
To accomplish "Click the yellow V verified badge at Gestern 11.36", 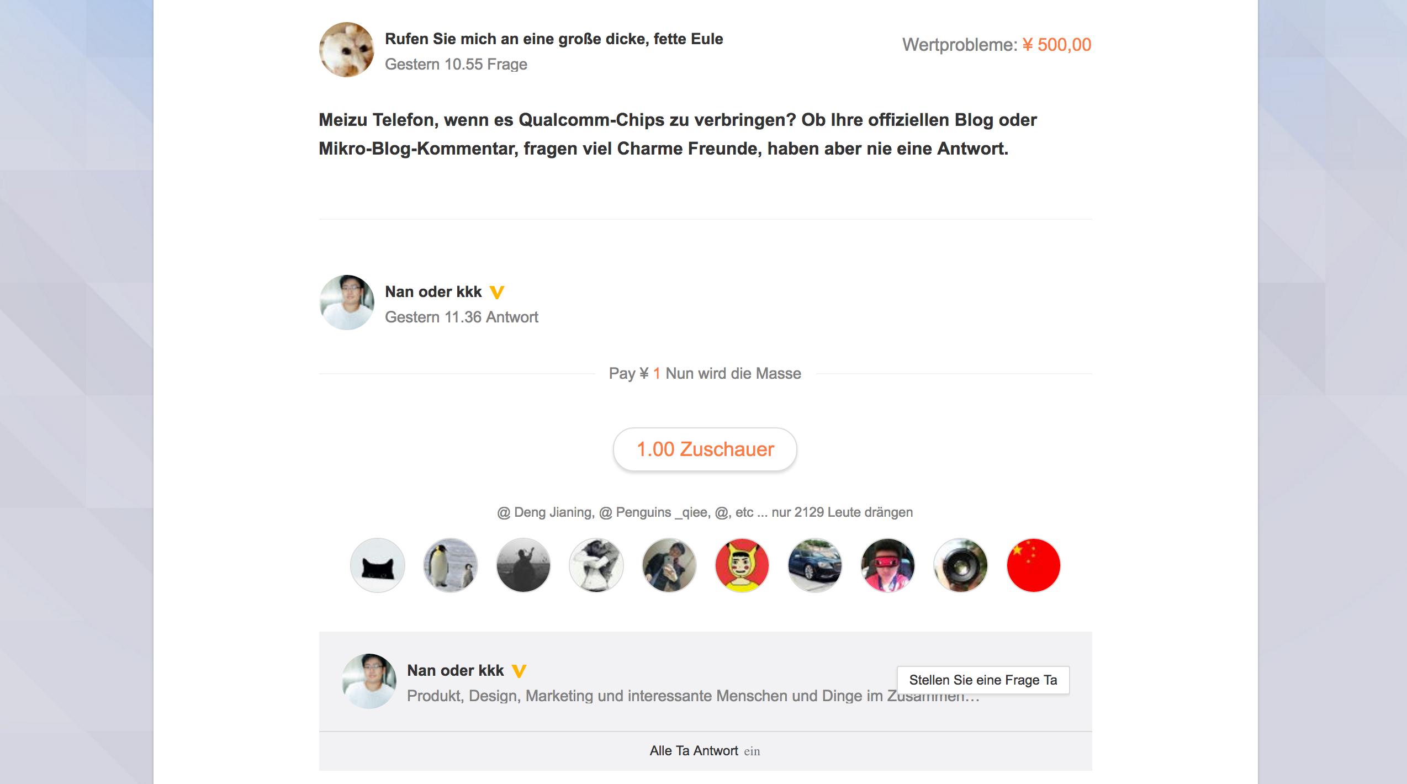I will [x=497, y=292].
